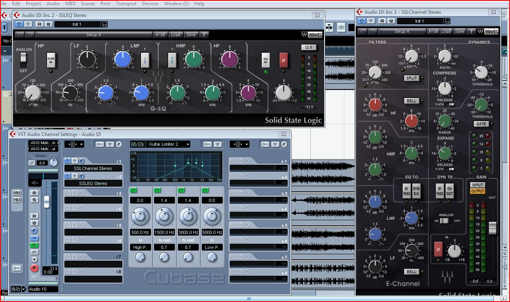
Task: Click the red record enable button in strip
Action: click(x=34, y=268)
